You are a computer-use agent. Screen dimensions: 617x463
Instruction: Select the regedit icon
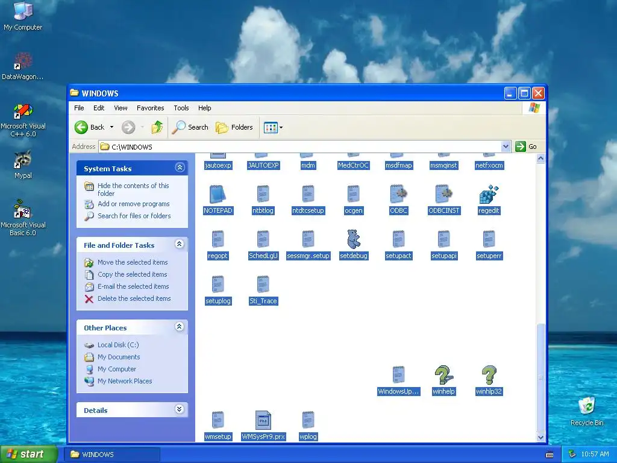(489, 194)
